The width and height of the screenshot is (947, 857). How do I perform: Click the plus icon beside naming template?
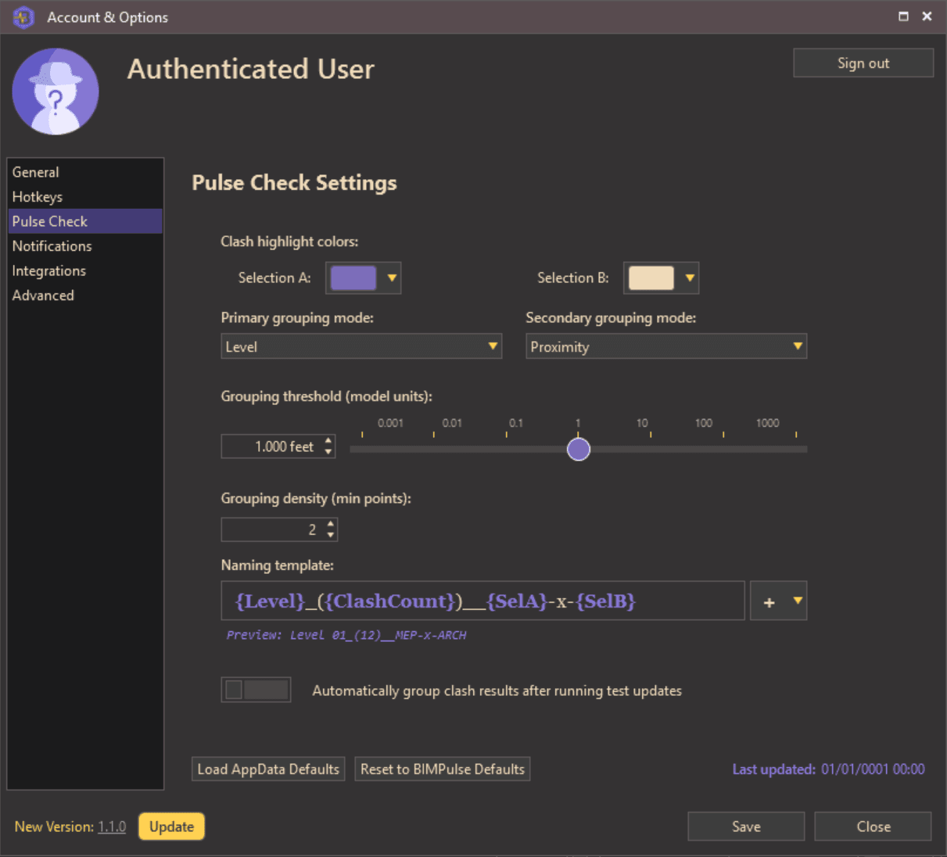pos(769,602)
